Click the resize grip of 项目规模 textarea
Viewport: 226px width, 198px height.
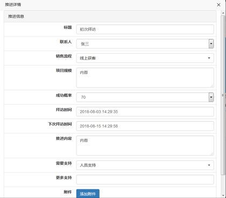pyautogui.click(x=212, y=86)
